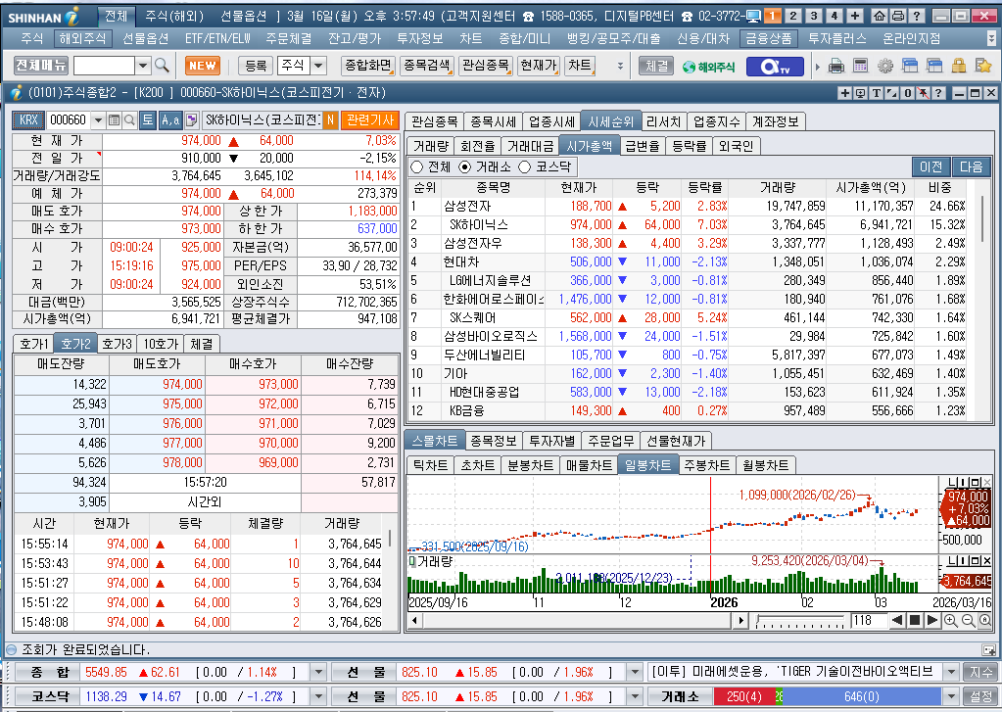The image size is (1002, 712).
Task: Click the chart stop square button
Action: [915, 620]
